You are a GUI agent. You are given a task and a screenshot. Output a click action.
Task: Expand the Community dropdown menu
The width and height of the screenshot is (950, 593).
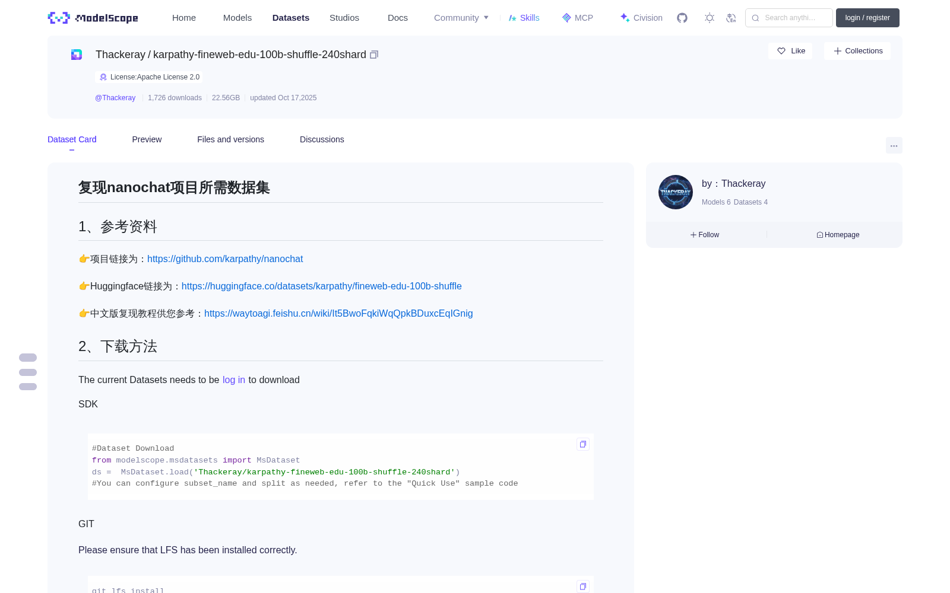[461, 18]
